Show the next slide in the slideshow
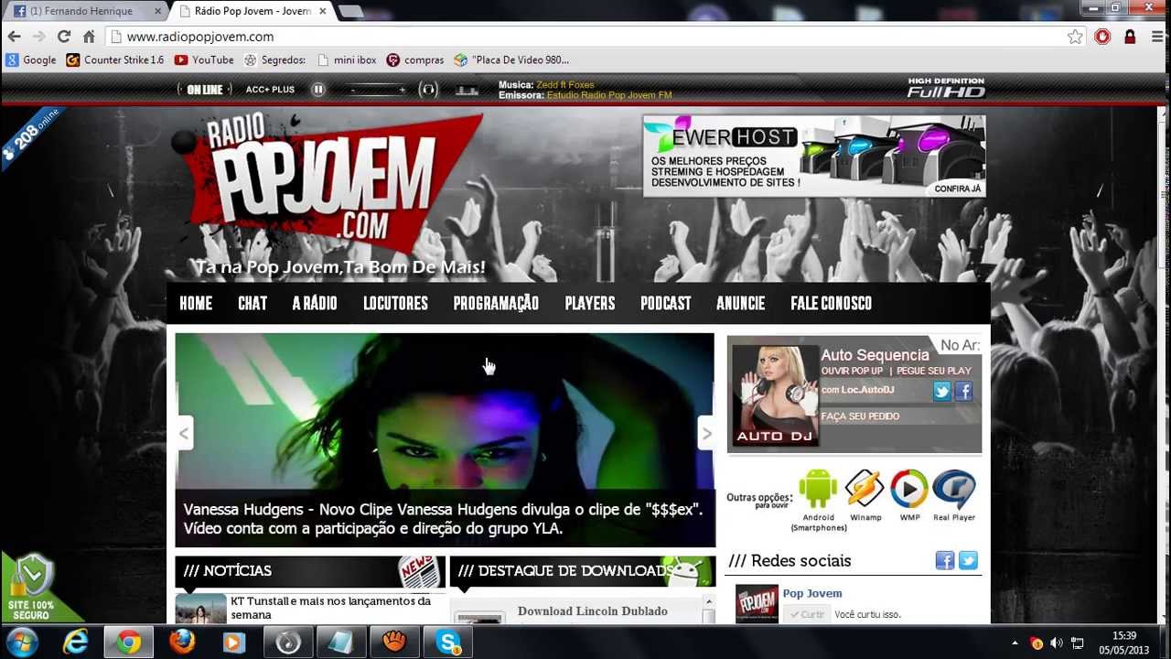 (x=706, y=433)
